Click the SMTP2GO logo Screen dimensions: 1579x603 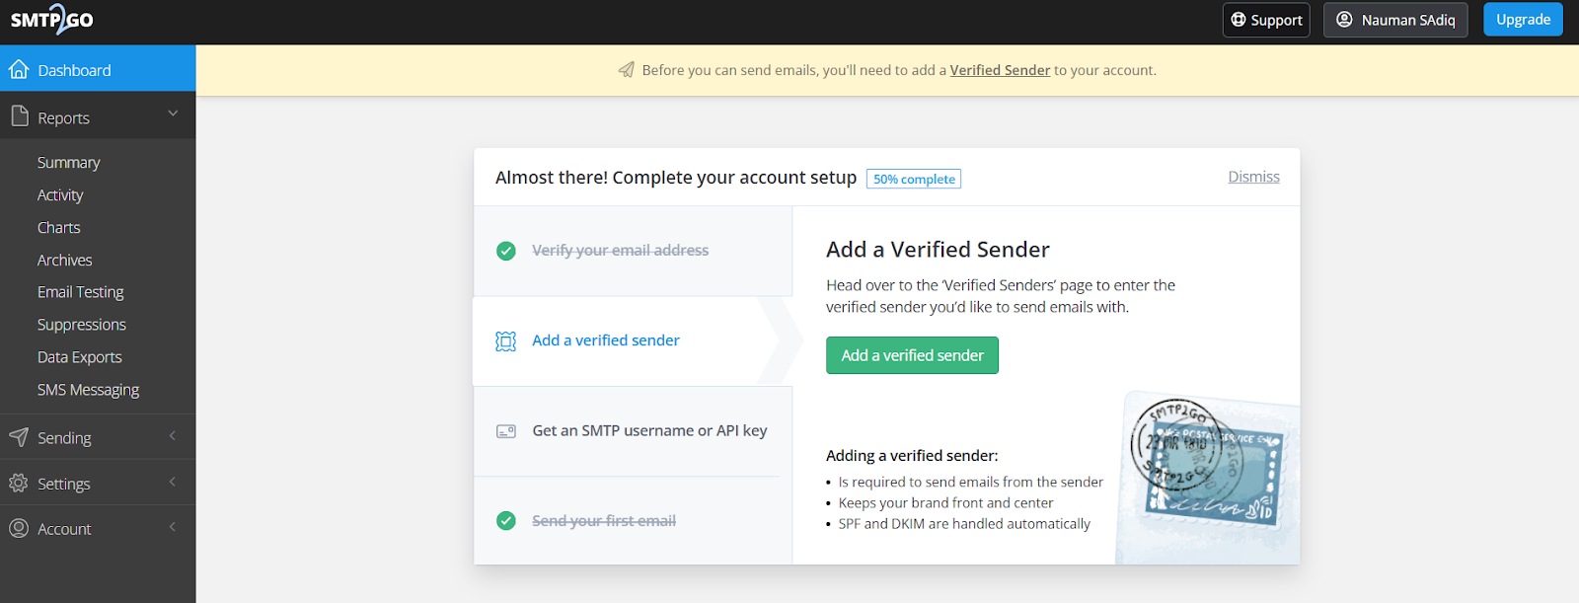[x=51, y=20]
